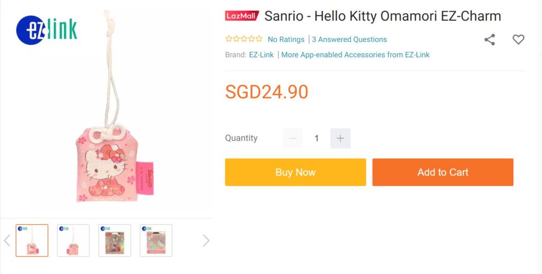Click the LazMall badge

click(242, 16)
